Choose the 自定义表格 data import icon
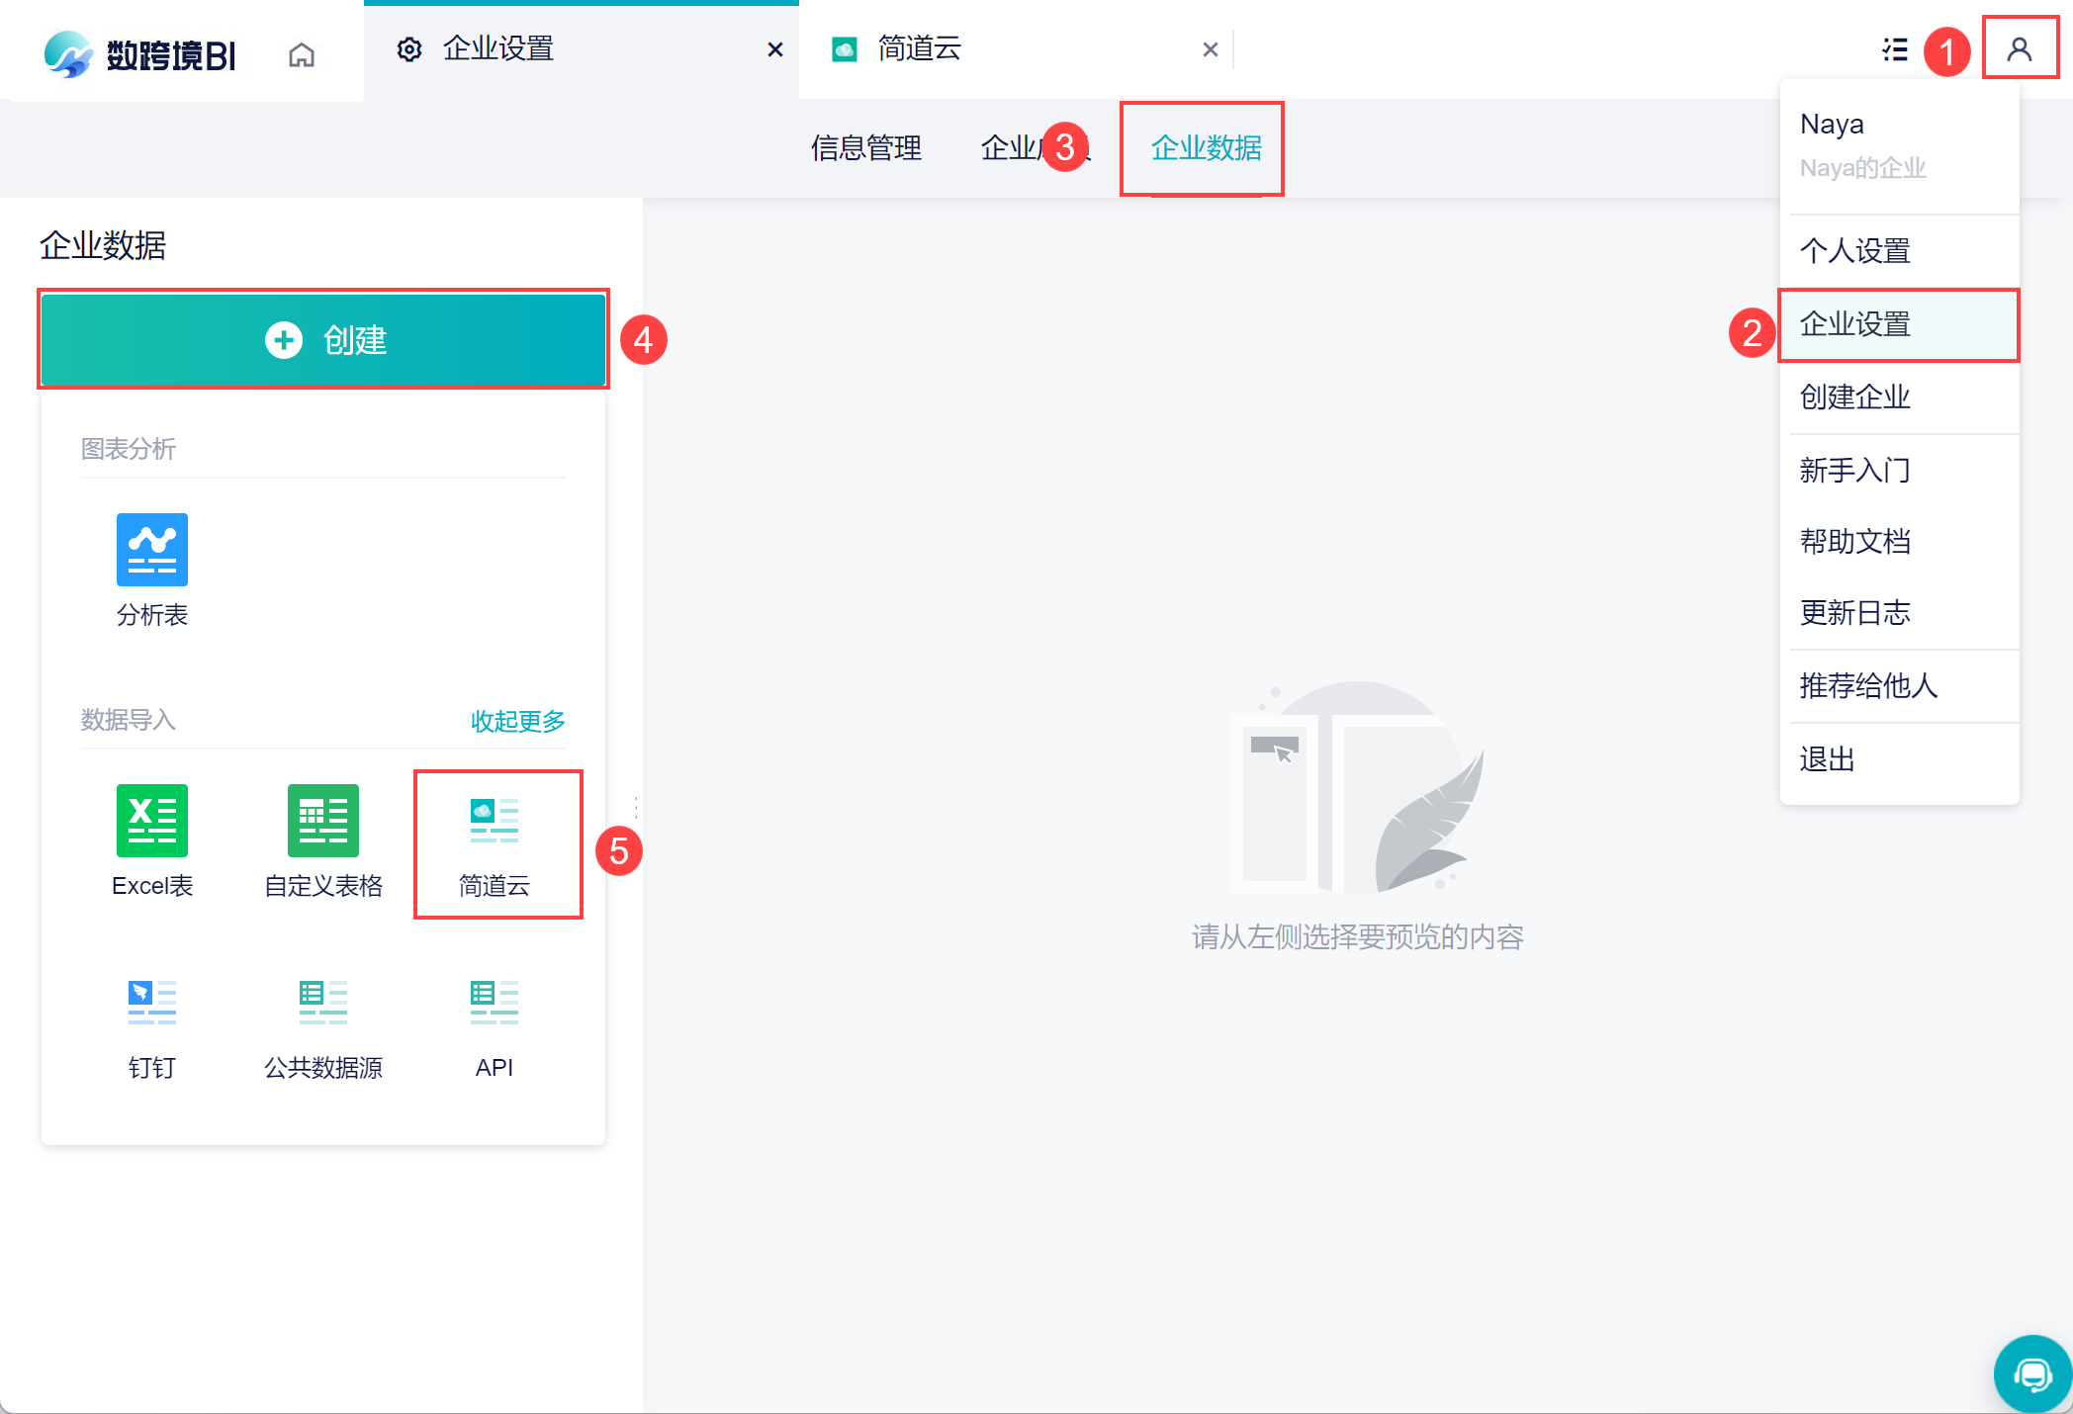The image size is (2073, 1414). pos(322,821)
